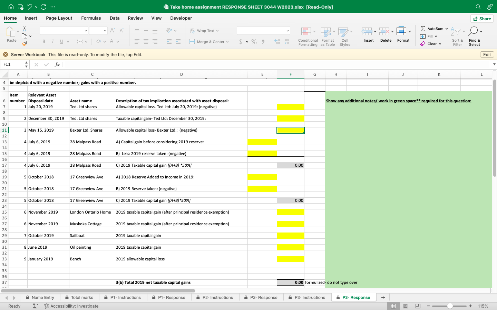
Task: Click the Share button
Action: (482, 19)
